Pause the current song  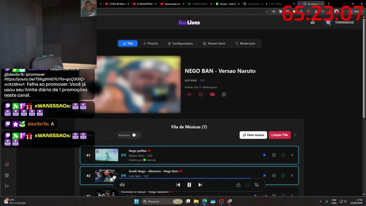pyautogui.click(x=189, y=185)
